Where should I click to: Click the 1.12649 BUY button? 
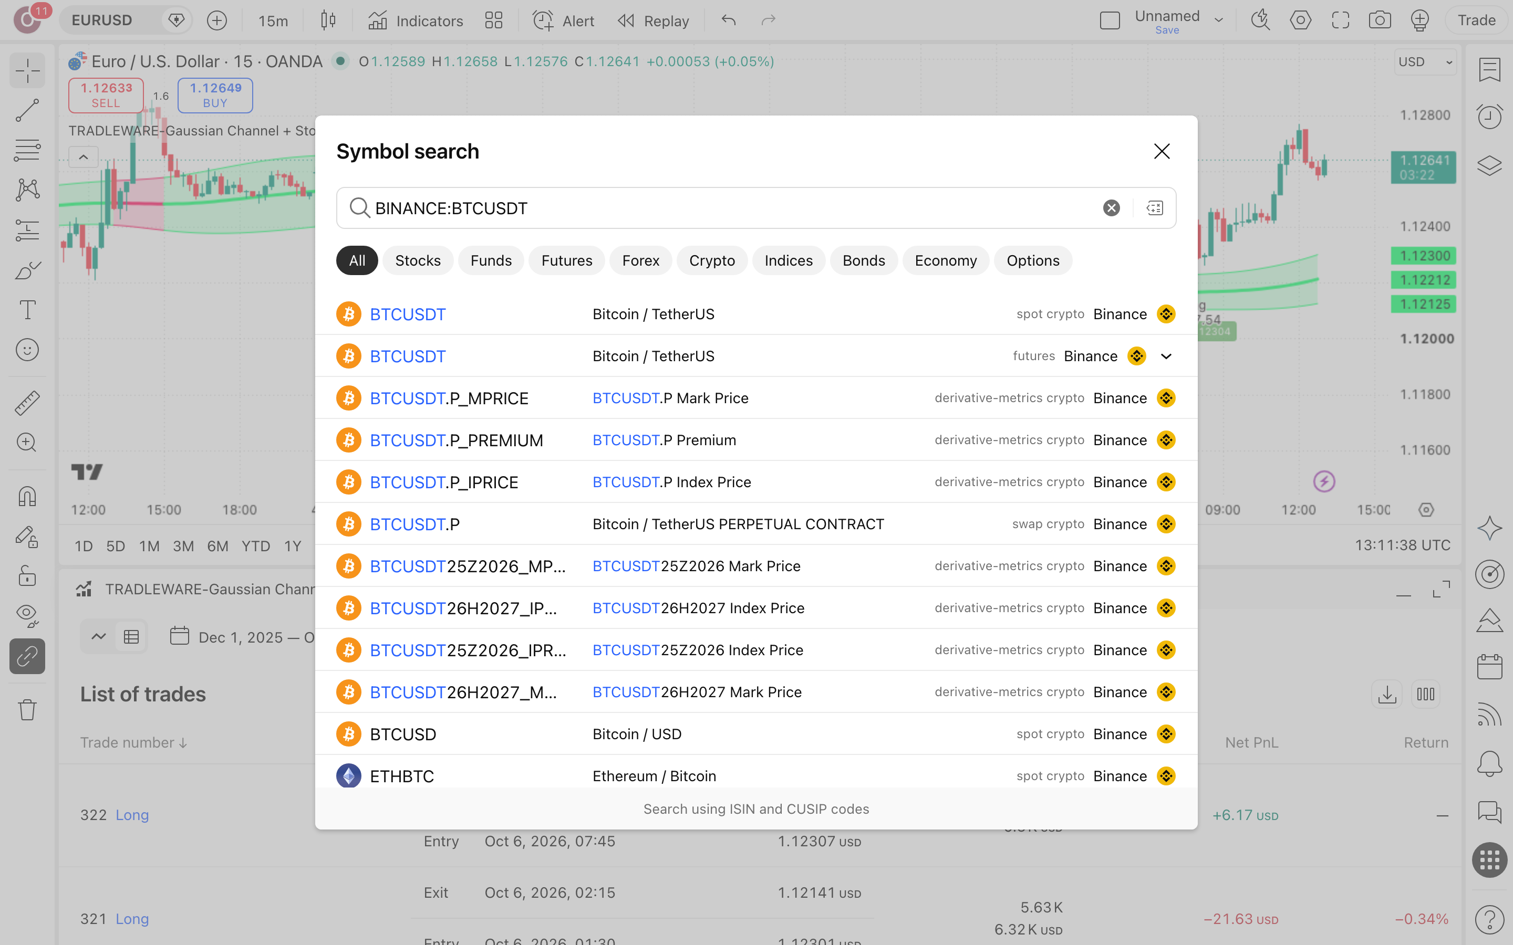click(215, 95)
